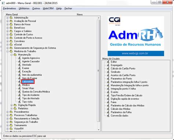Click the Evento item icon

point(108,92)
